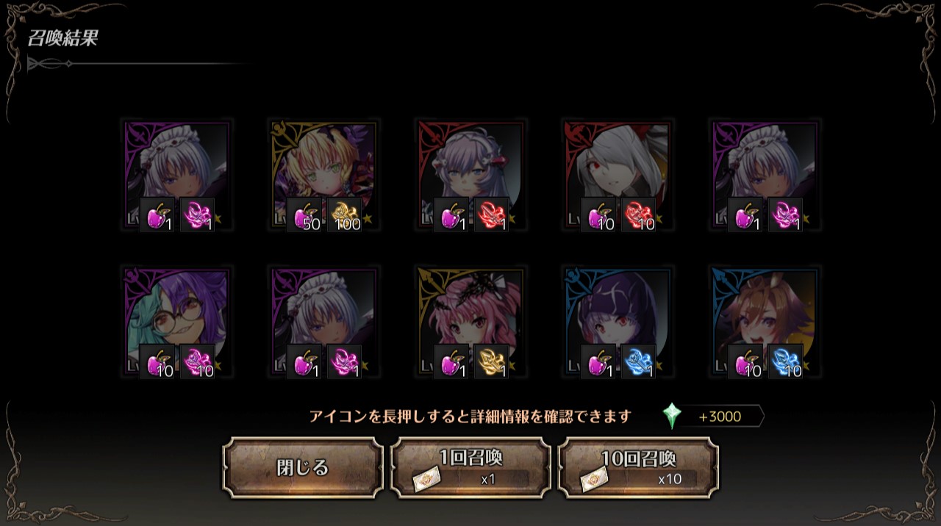This screenshot has height=526, width=941.
Task: Click the ticket icon on the 10回召喚 button
Action: 594,480
